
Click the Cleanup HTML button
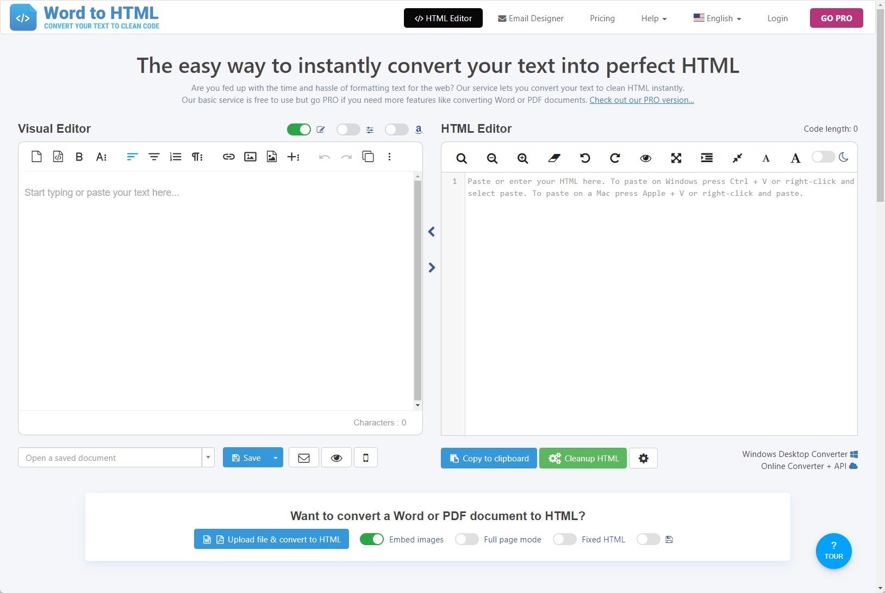click(x=583, y=458)
